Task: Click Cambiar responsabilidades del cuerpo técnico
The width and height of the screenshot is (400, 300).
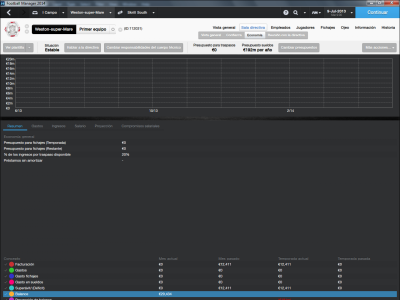Action: [x=143, y=47]
